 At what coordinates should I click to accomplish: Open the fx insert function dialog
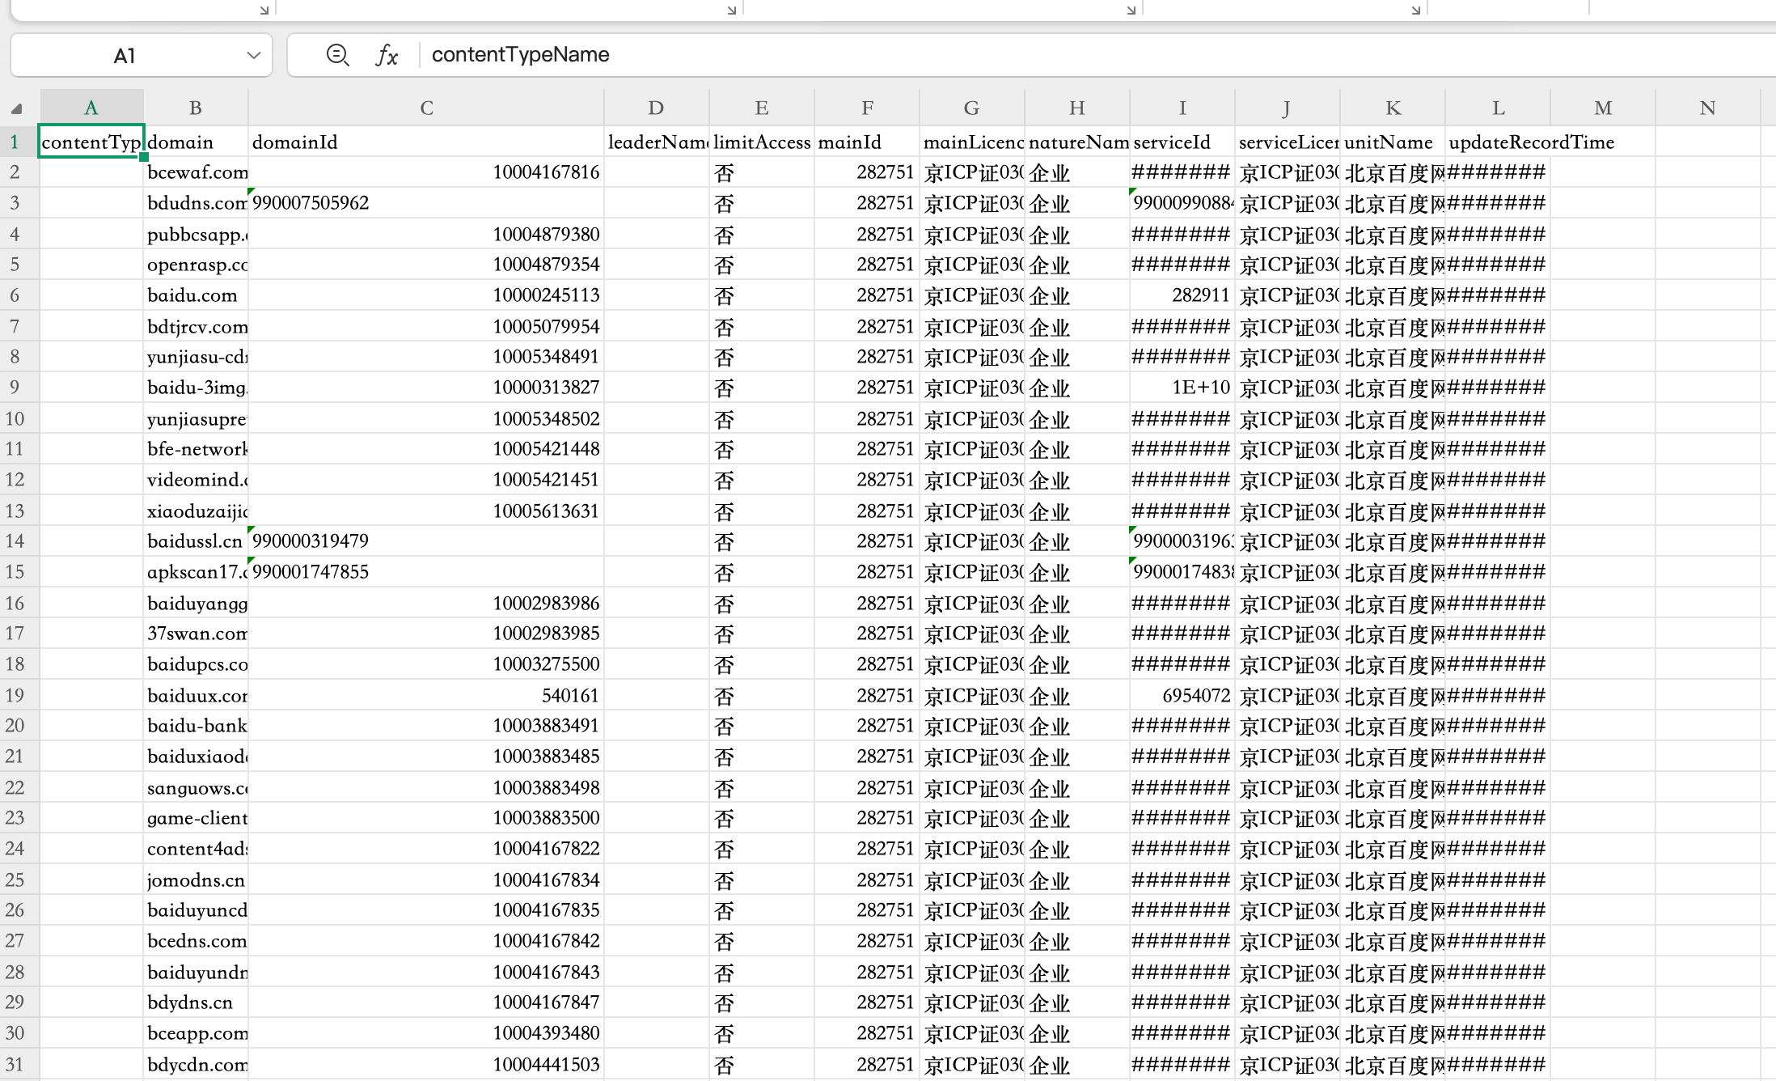coord(387,55)
